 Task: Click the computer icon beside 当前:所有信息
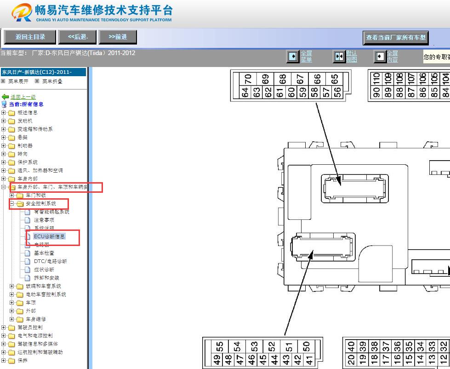pos(4,104)
